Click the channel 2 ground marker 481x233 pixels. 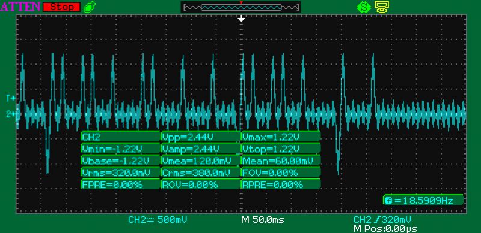coord(11,114)
